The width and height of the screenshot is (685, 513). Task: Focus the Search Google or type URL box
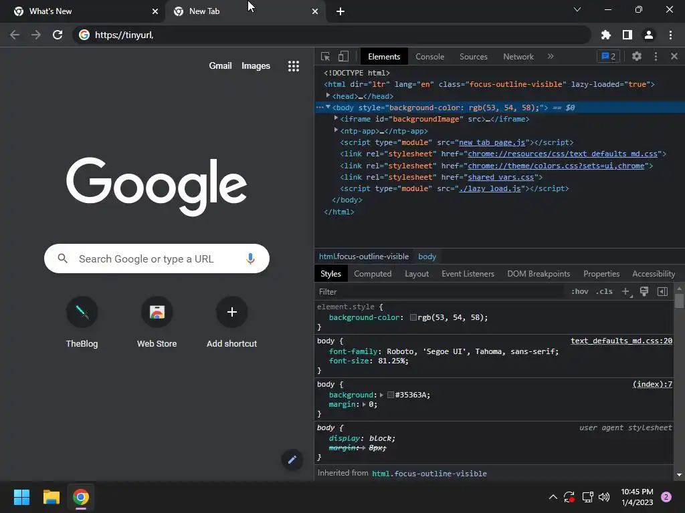pos(157,259)
